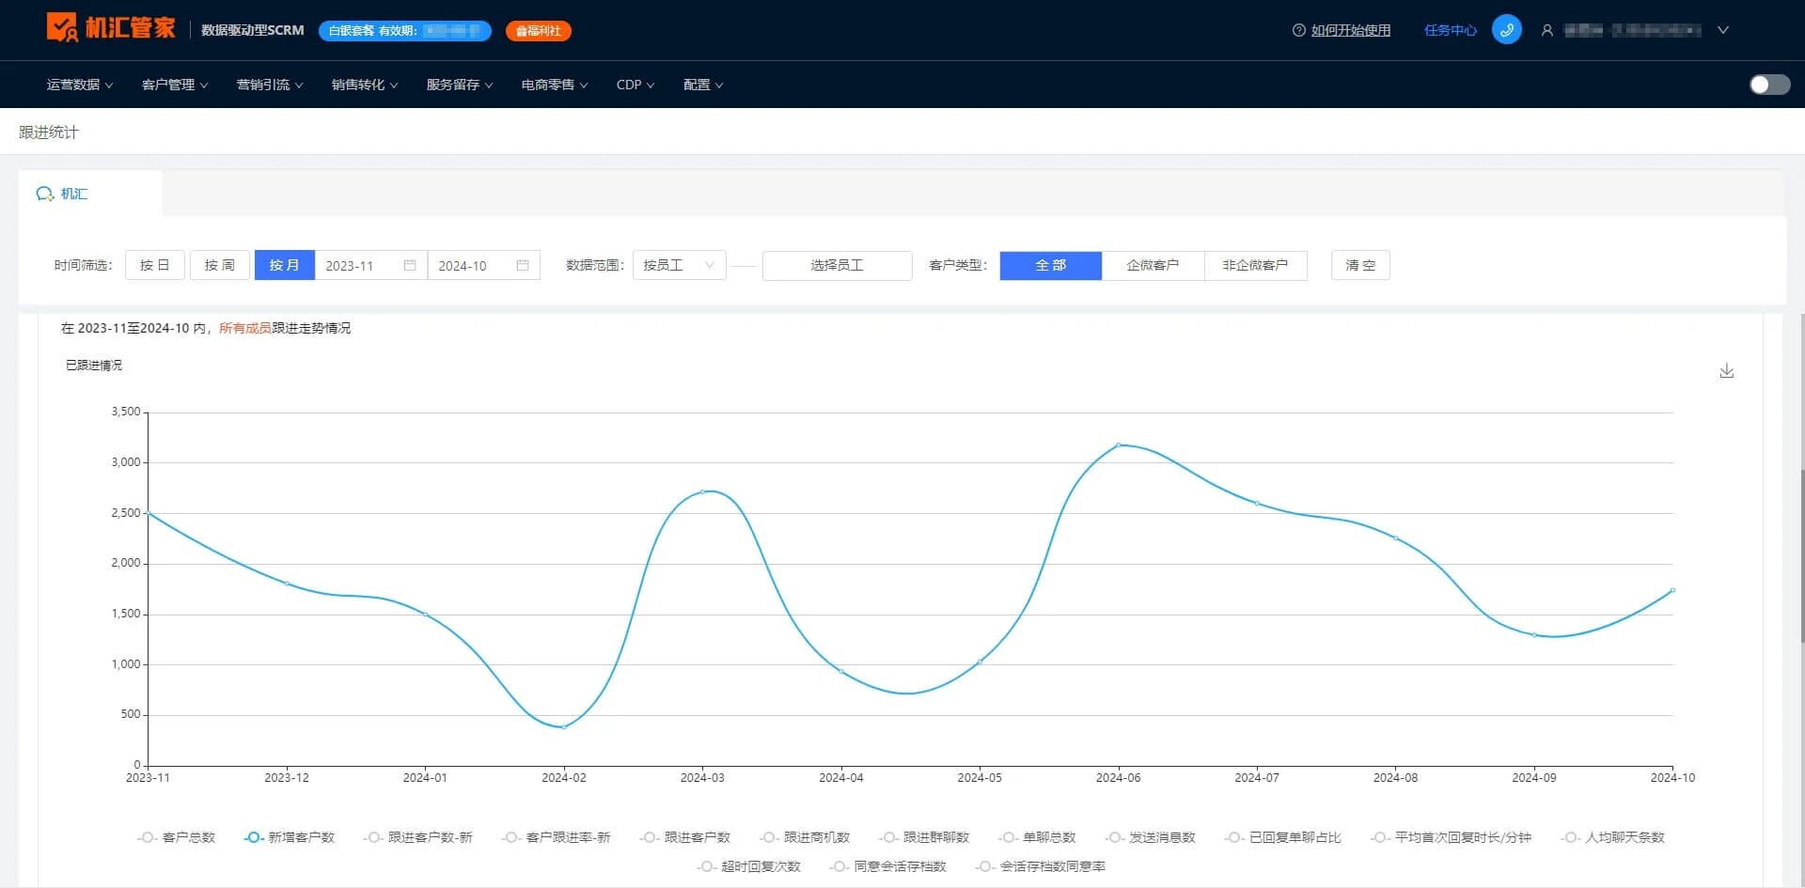The image size is (1805, 888).
Task: Toggle 跟进商机数 legend series
Action: (x=804, y=837)
